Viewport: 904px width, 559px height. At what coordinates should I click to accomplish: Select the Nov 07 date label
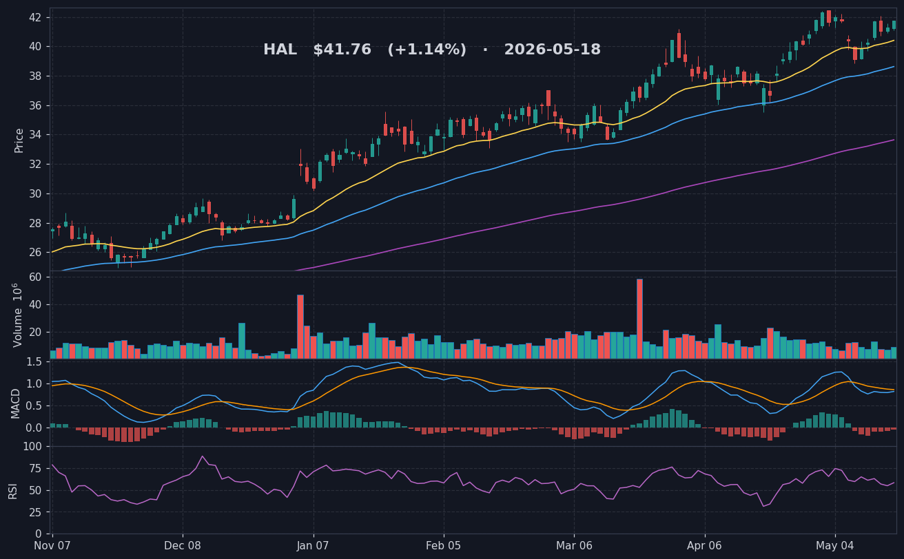[x=52, y=547]
